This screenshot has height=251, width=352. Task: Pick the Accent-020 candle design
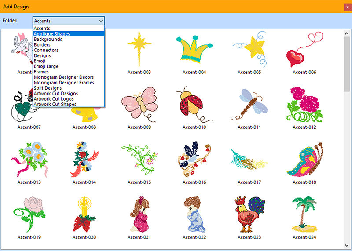pyautogui.click(x=84, y=214)
